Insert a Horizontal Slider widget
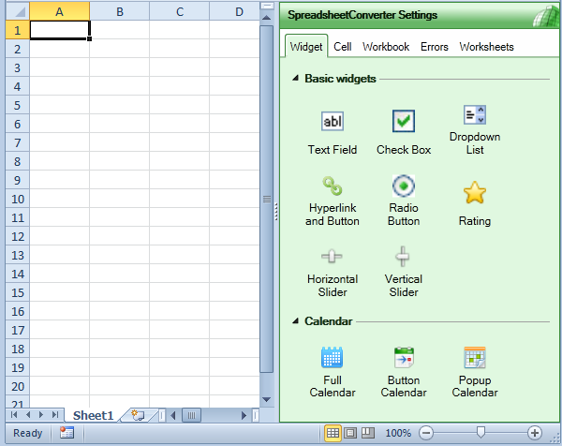The image size is (562, 446). 333,273
